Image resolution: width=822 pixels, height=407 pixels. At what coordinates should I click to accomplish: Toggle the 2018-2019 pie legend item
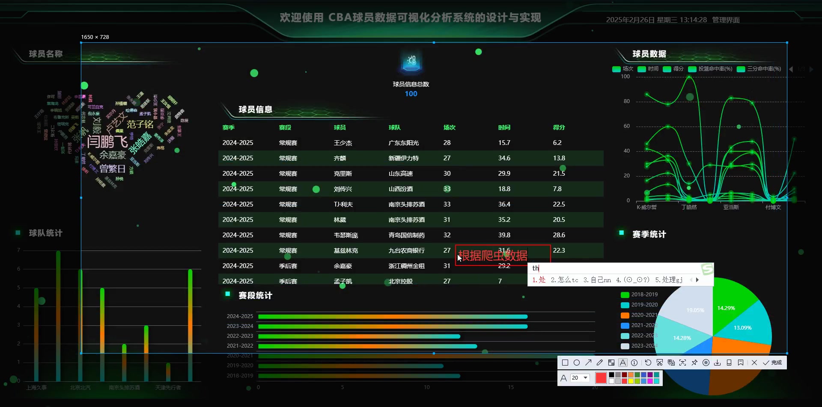click(639, 295)
